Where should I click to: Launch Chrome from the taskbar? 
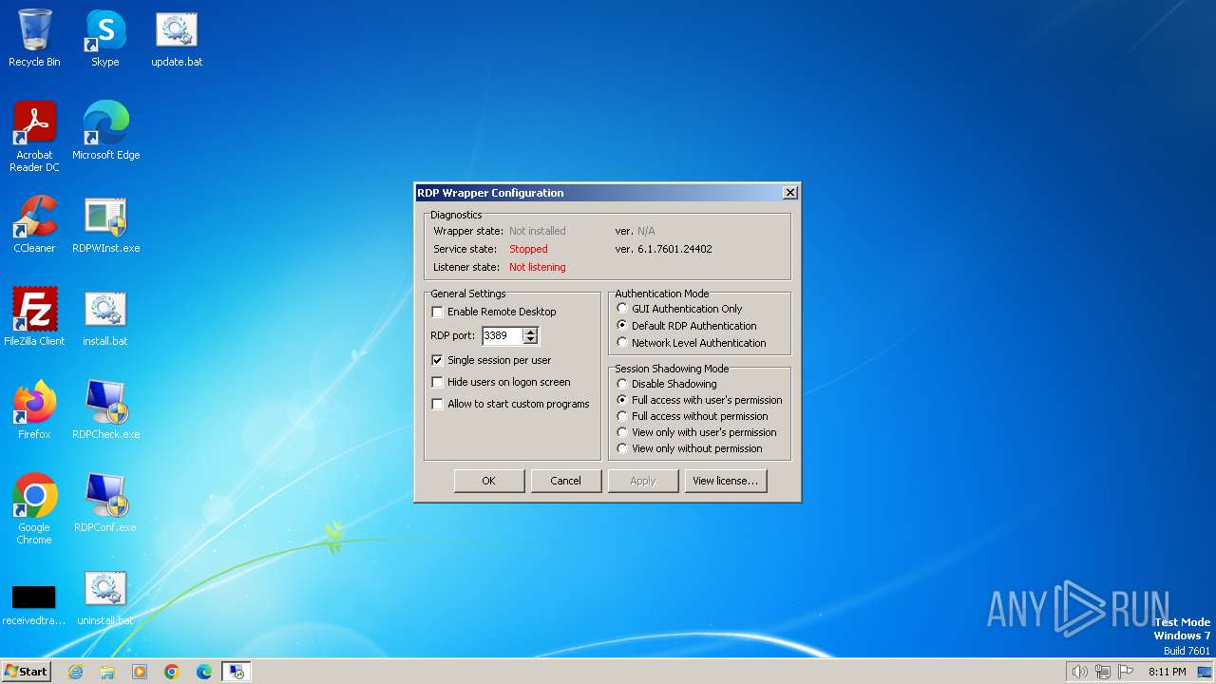pos(172,672)
